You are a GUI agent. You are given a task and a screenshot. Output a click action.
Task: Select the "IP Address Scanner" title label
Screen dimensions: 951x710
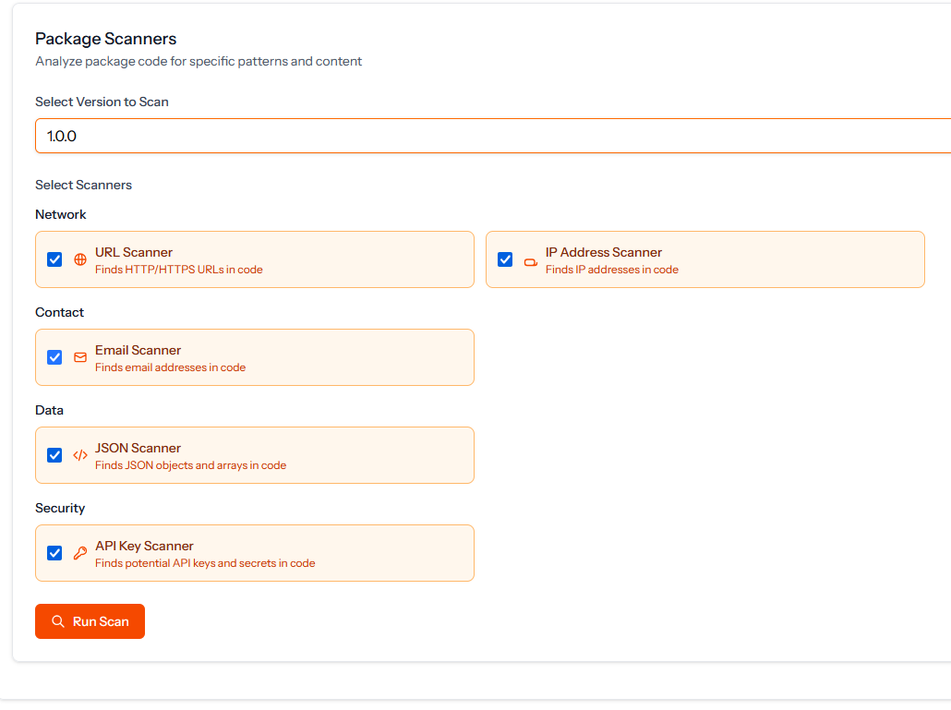coord(603,252)
